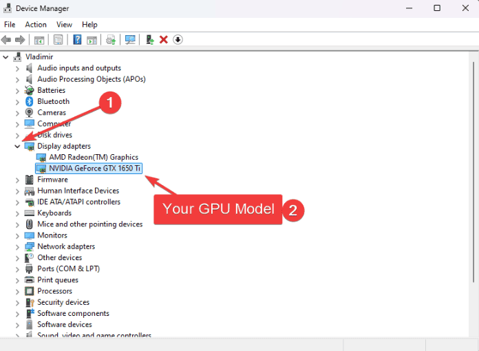This screenshot has height=351, width=479.
Task: Expand the Cameras category arrow
Action: (x=17, y=113)
